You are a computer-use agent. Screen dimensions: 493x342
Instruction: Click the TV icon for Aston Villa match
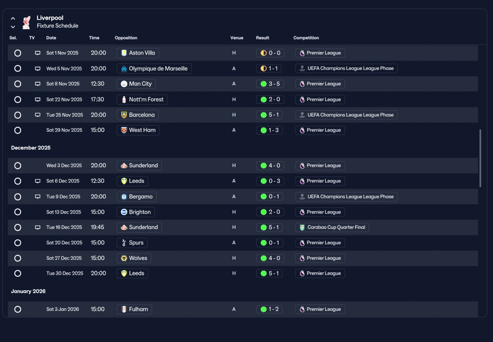pyautogui.click(x=38, y=53)
